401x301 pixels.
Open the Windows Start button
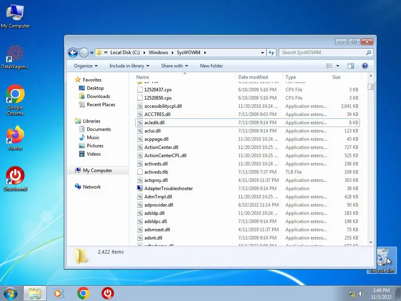click(x=11, y=293)
